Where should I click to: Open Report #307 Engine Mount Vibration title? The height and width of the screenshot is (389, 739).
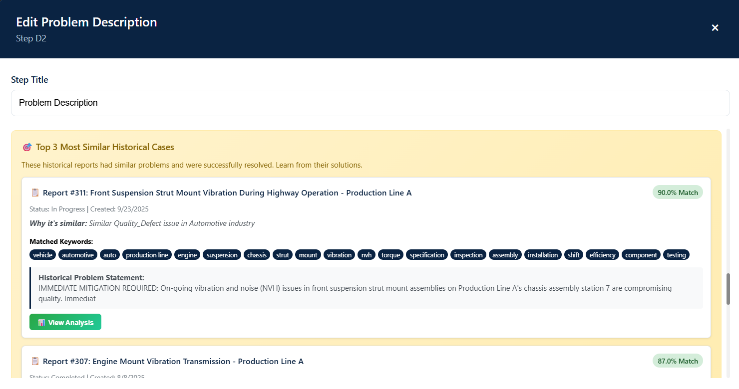pyautogui.click(x=173, y=362)
